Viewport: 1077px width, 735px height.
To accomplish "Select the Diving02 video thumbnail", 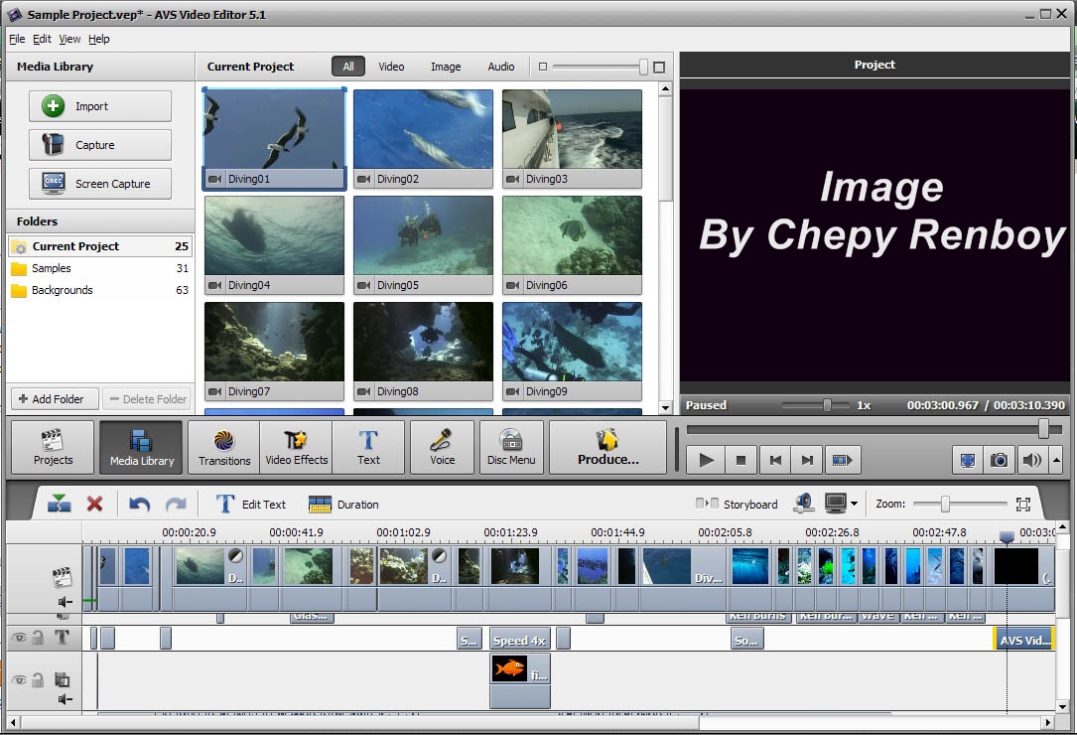I will (x=423, y=139).
